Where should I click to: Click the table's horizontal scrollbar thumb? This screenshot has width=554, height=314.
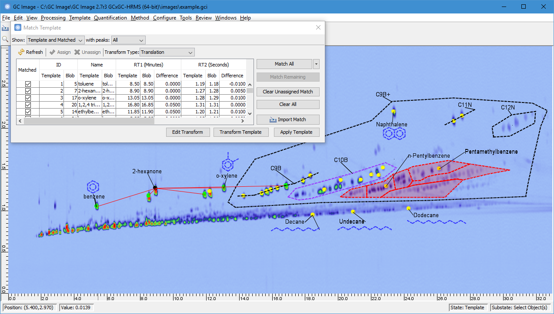tap(89, 121)
